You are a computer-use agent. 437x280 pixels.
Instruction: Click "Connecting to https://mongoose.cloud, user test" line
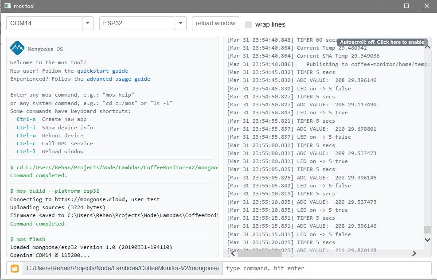tap(85, 199)
